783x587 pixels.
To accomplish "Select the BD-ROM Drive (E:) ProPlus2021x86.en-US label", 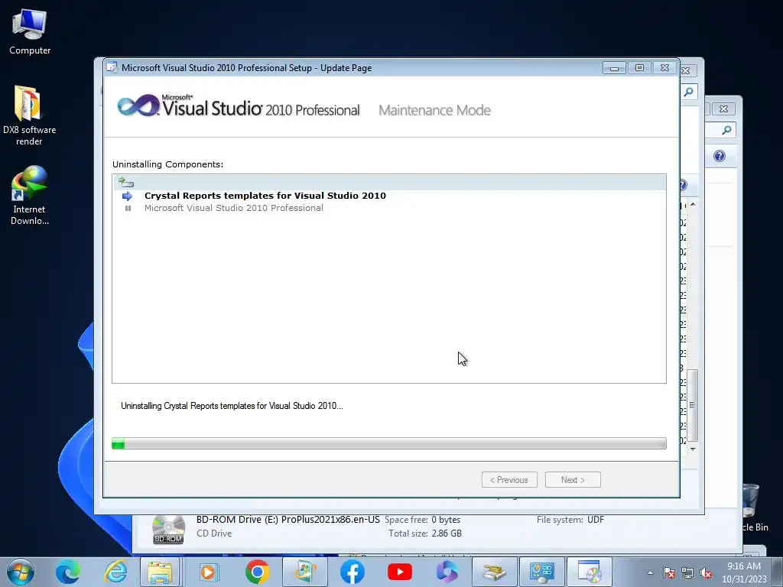I will (x=288, y=520).
